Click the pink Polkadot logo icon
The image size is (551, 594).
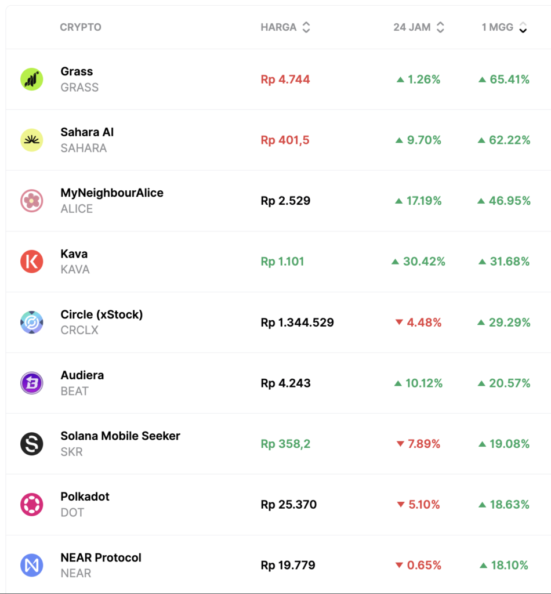coord(32,505)
